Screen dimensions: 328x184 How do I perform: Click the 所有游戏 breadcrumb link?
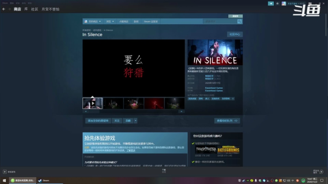(x=87, y=30)
